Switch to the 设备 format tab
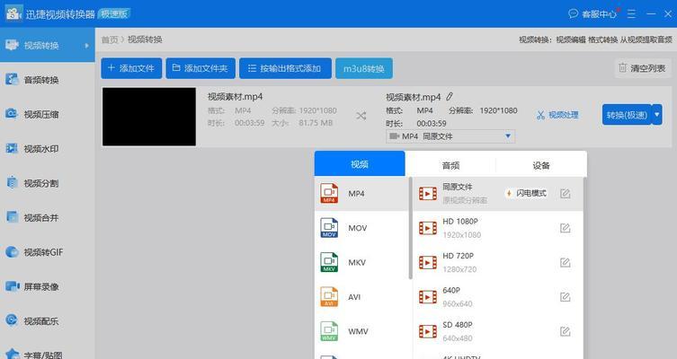 pos(541,165)
